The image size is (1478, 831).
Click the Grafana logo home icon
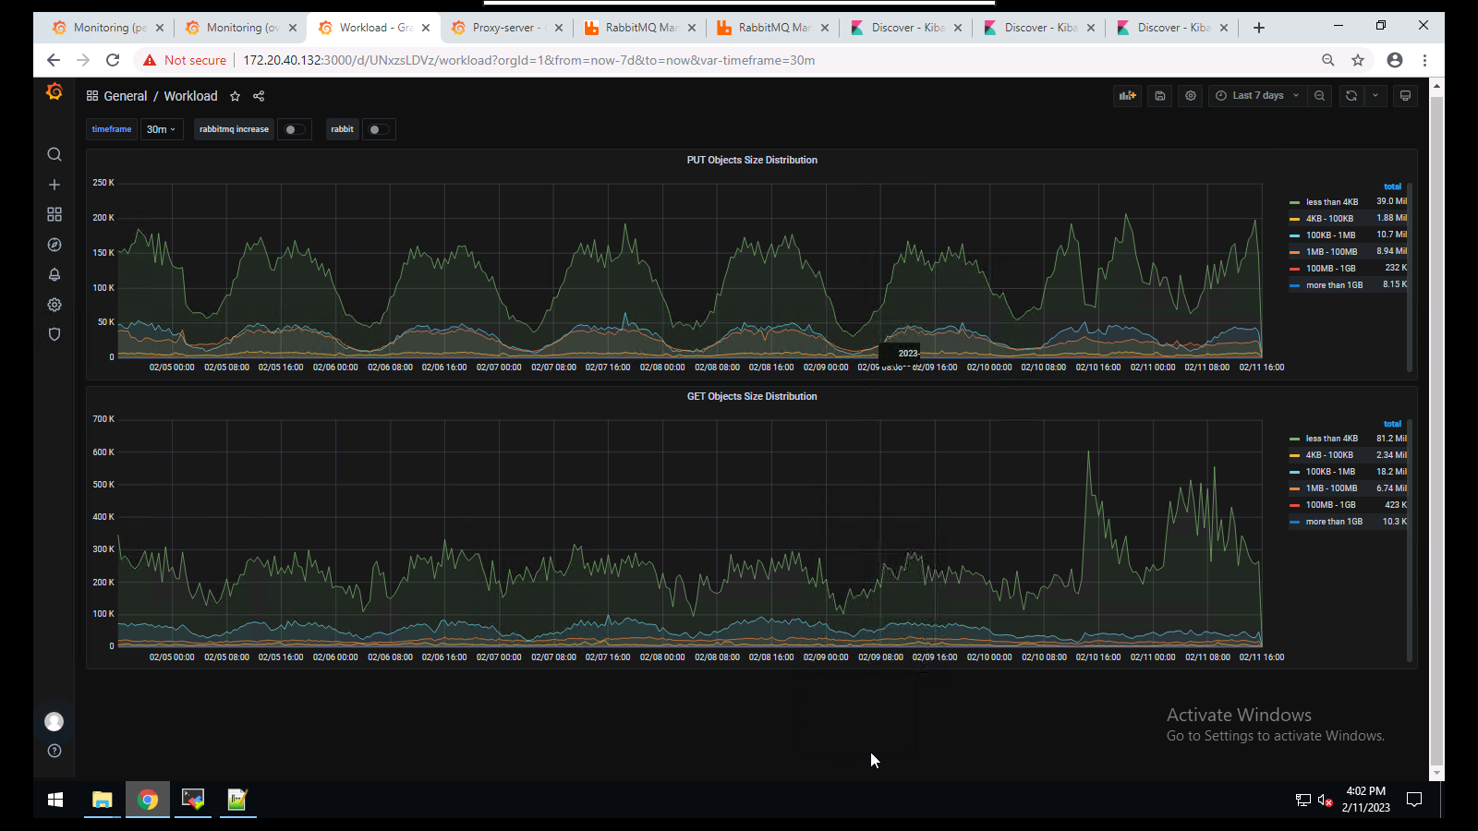pyautogui.click(x=55, y=91)
